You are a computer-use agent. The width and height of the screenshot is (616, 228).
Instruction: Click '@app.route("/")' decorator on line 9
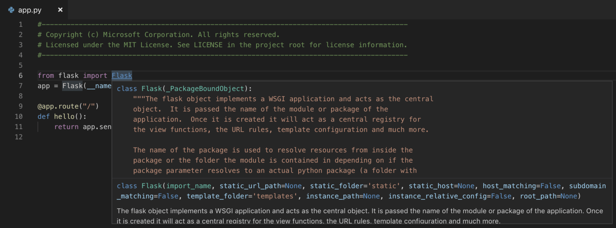(68, 106)
